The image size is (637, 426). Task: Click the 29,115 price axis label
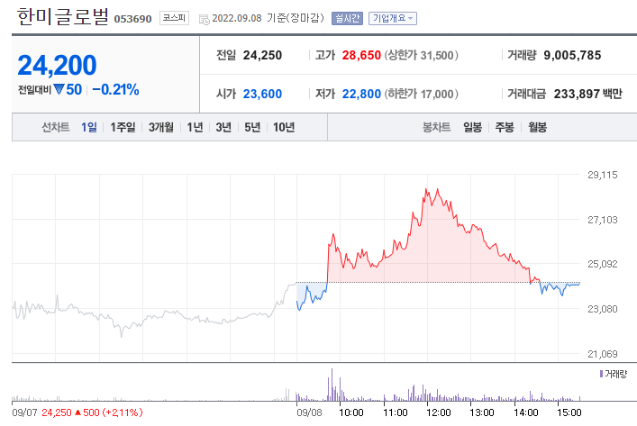(x=603, y=175)
